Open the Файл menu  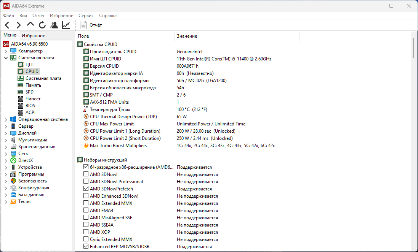[9, 16]
